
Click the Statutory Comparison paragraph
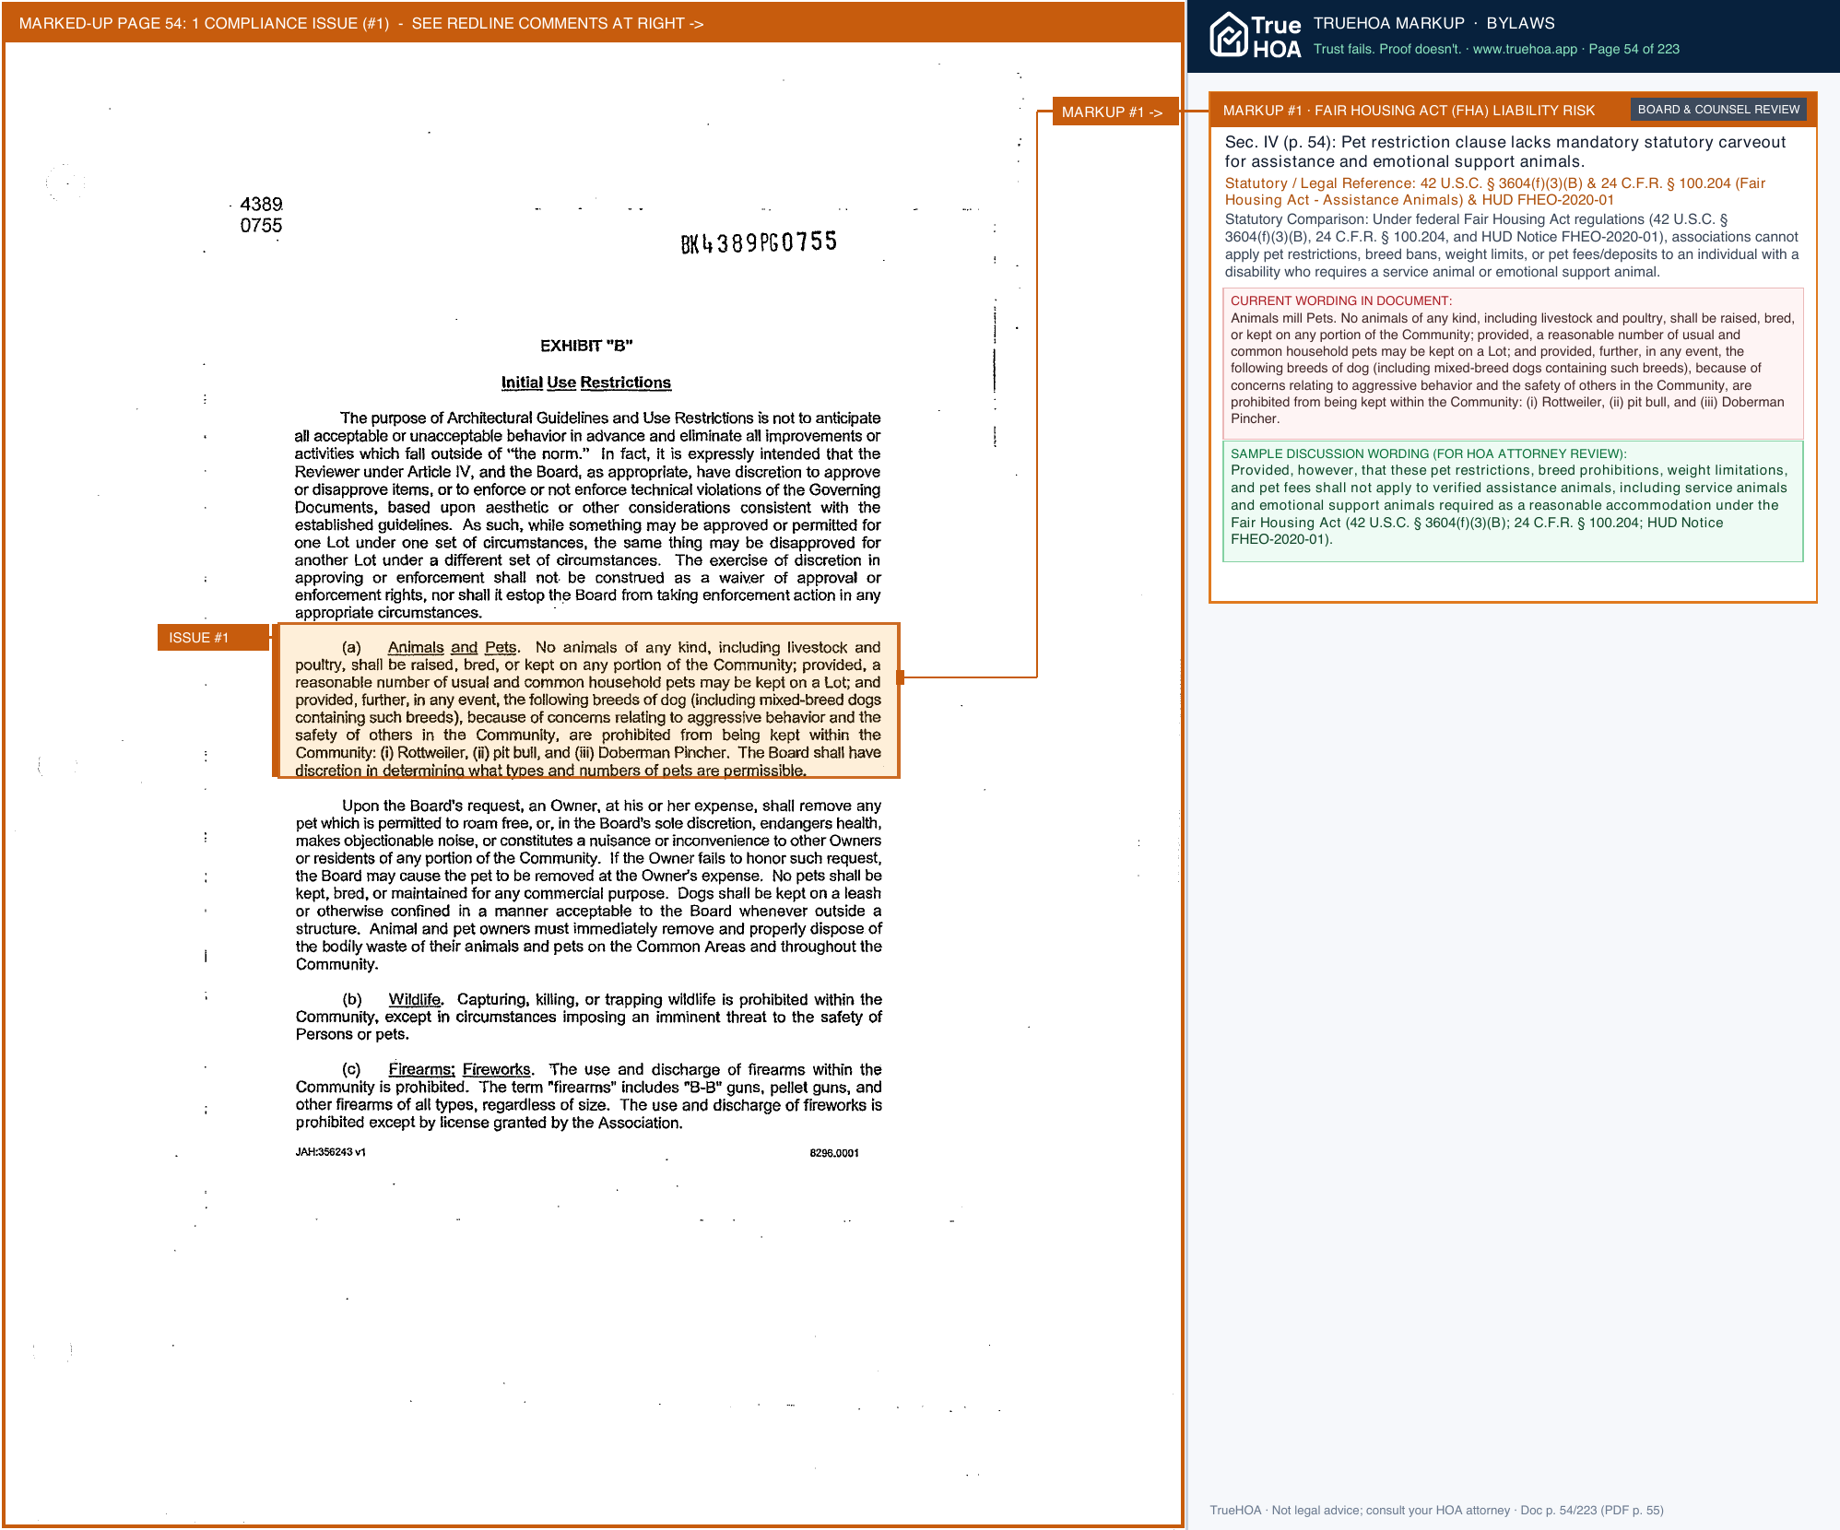coord(1512,245)
